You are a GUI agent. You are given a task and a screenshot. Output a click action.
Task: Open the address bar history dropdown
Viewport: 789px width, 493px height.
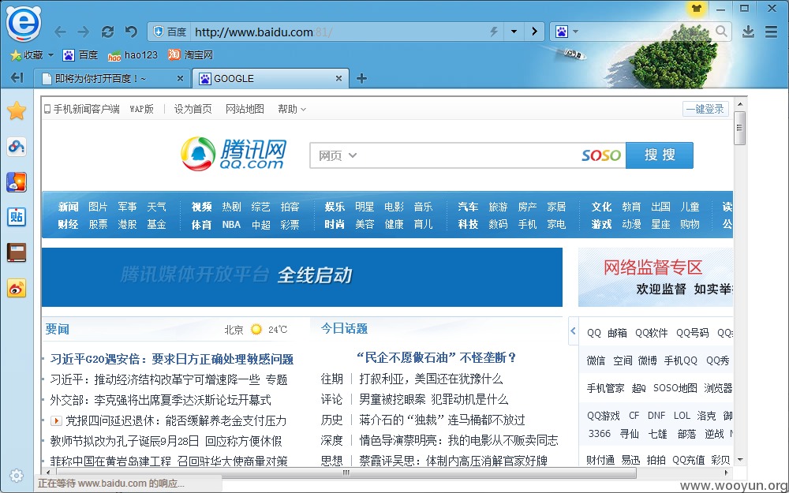[514, 32]
